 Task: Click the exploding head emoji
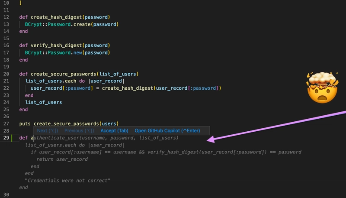322,87
